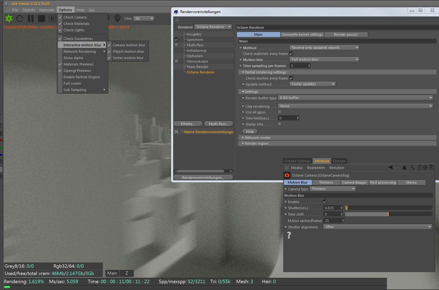Expand the Network render section
The width and height of the screenshot is (439, 290).
[337, 138]
